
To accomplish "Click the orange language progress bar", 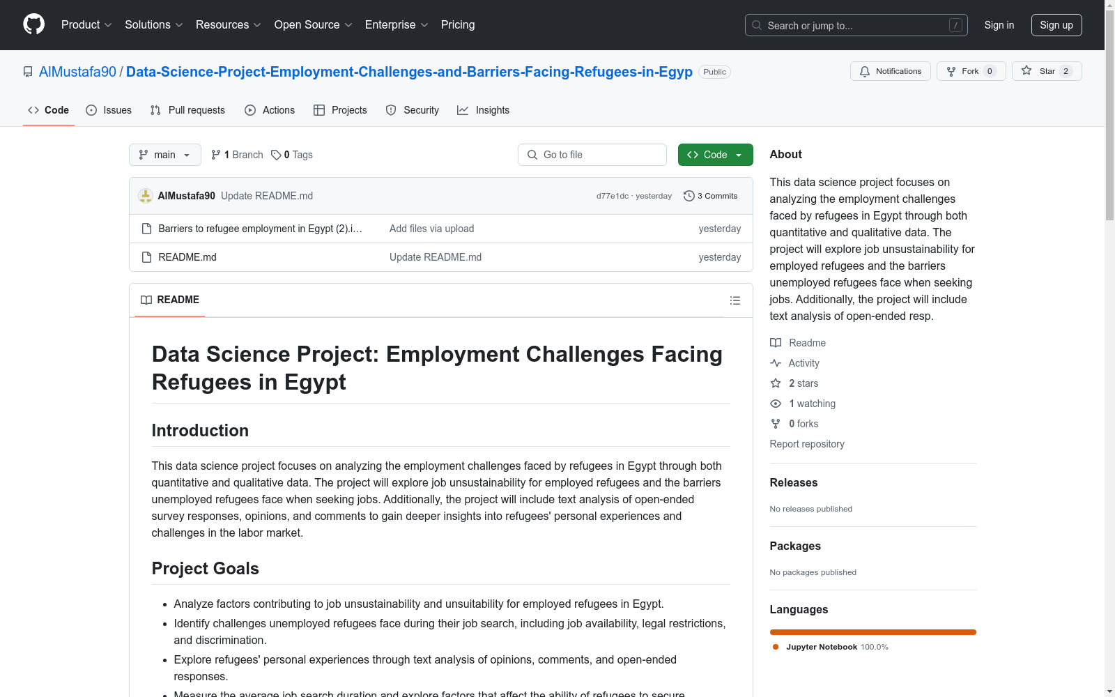I will [x=872, y=632].
